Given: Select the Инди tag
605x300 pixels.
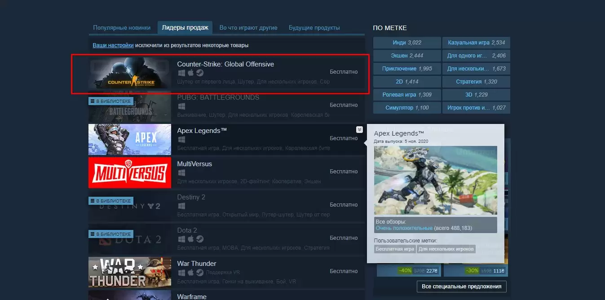Looking at the screenshot, I should tap(407, 43).
